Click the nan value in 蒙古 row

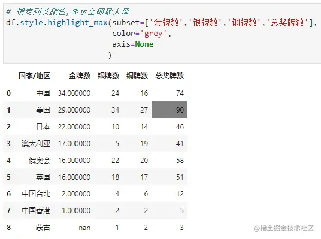84,228
